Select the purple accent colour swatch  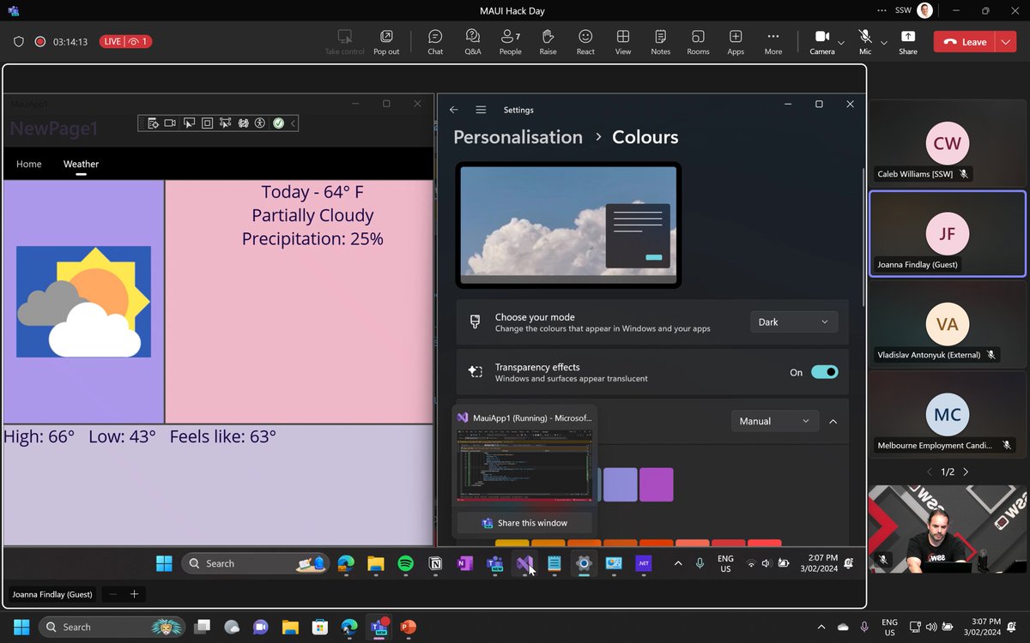coord(656,484)
